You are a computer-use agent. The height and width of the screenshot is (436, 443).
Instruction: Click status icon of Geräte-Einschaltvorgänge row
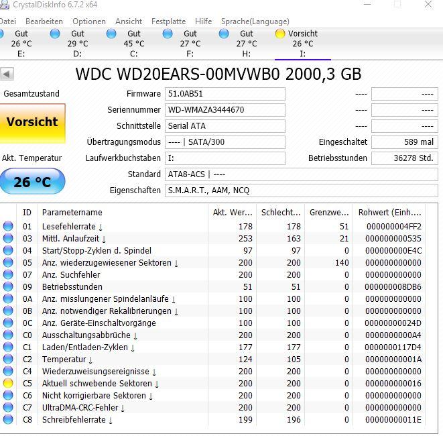point(8,323)
